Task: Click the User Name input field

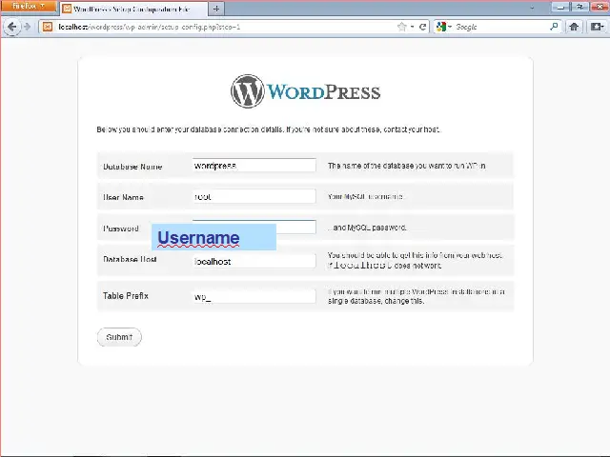Action: pyautogui.click(x=254, y=196)
